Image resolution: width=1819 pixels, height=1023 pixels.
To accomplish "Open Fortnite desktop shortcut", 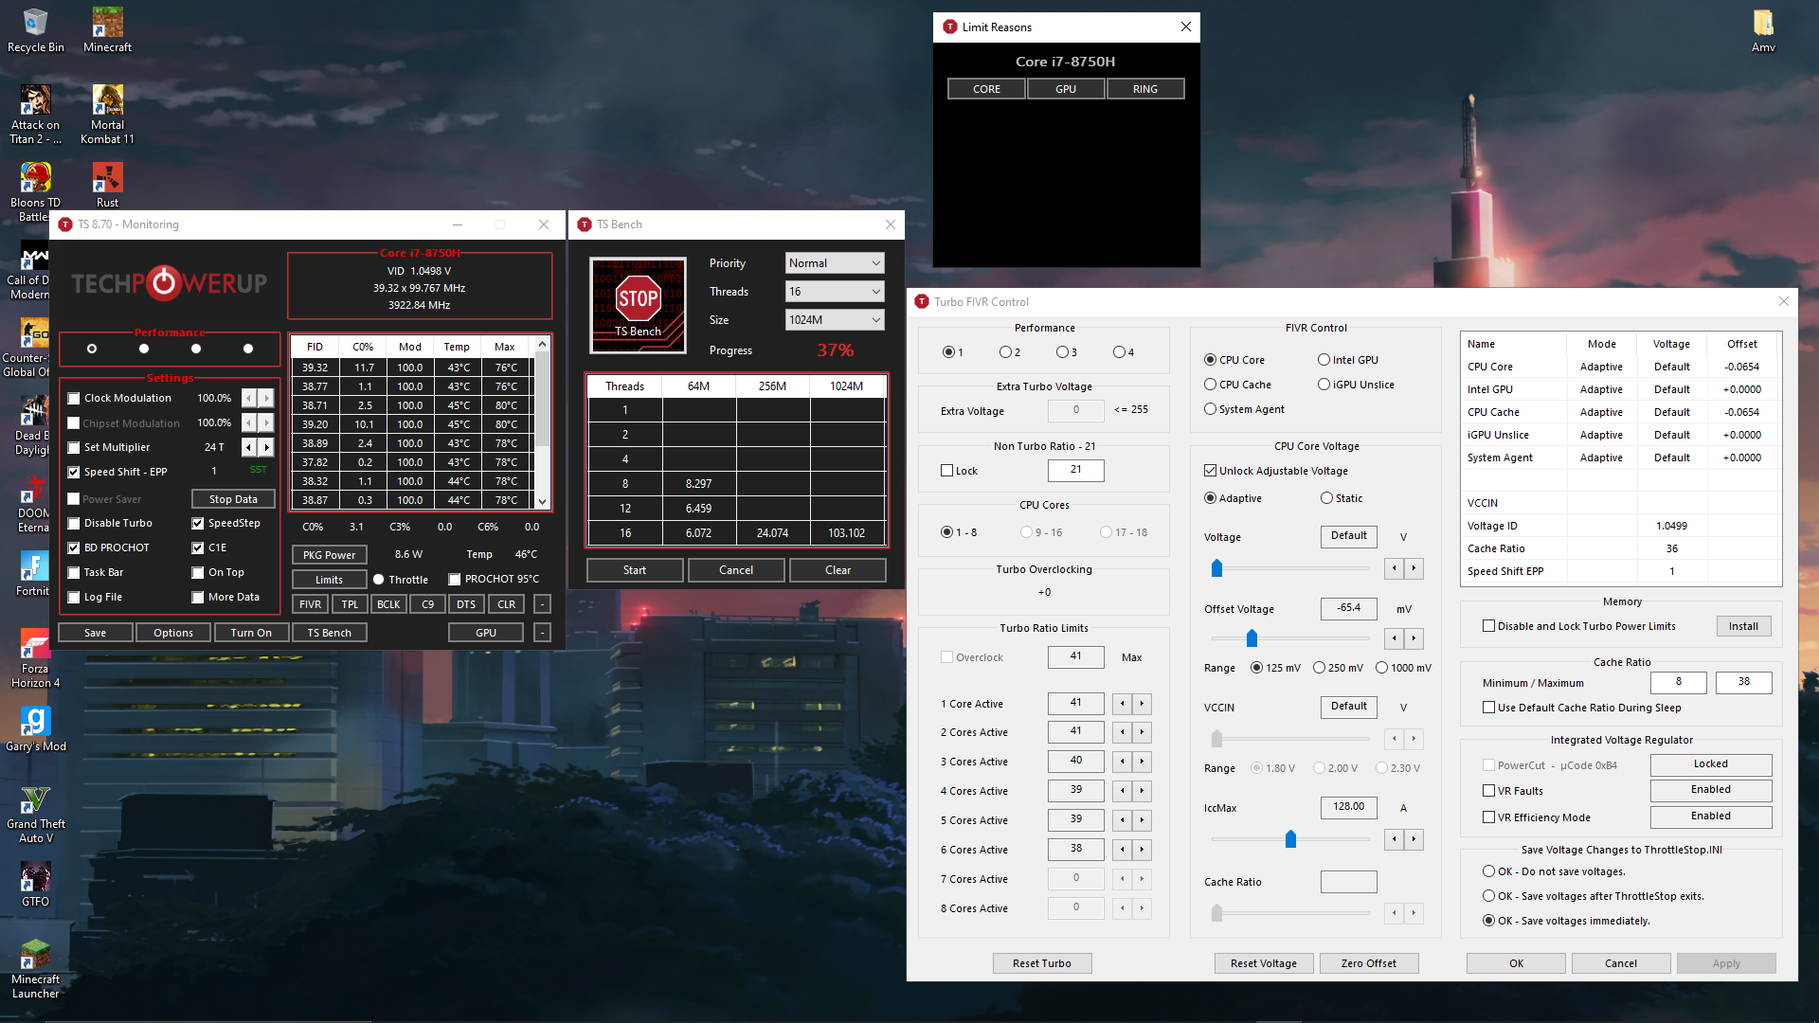I will coord(33,573).
